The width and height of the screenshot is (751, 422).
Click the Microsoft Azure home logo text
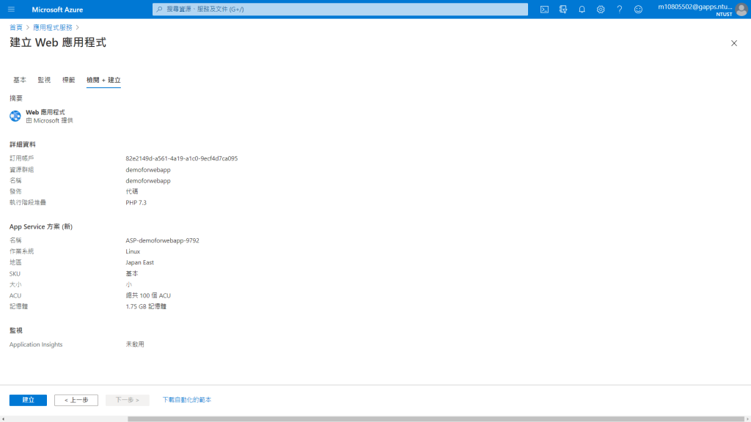(x=57, y=10)
